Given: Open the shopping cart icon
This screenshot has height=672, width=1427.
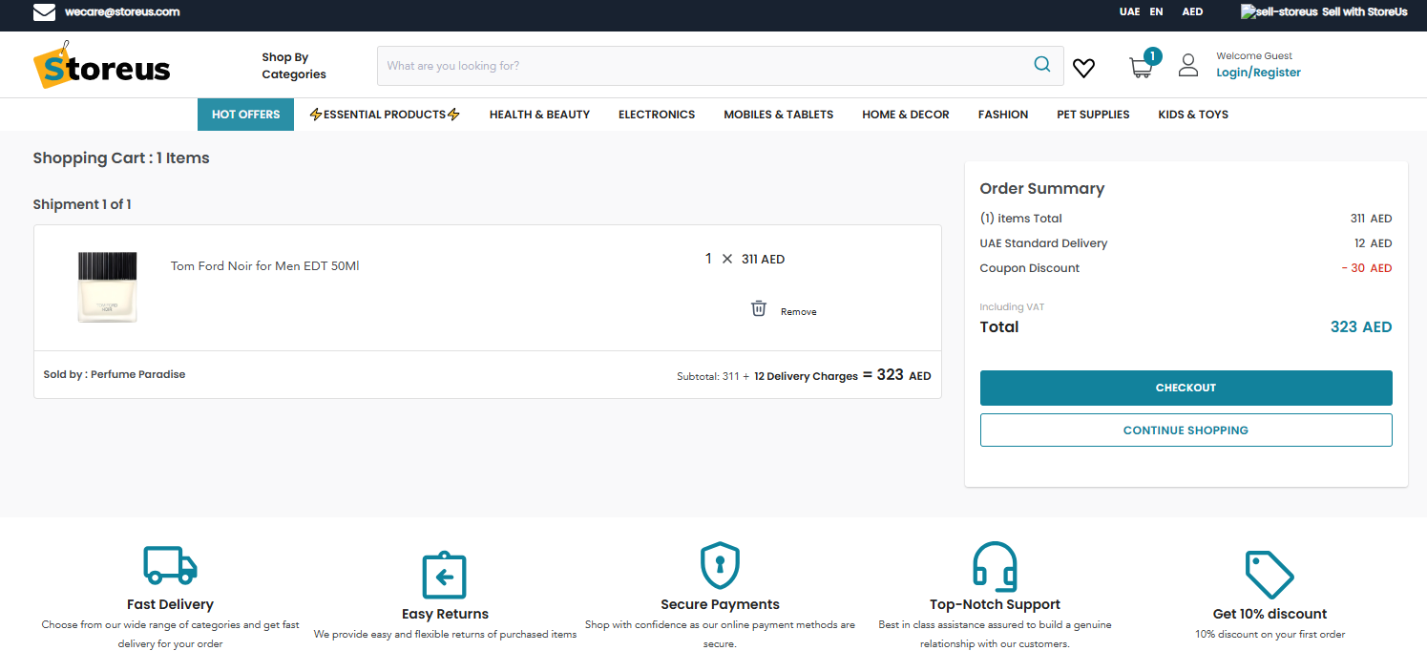Looking at the screenshot, I should pyautogui.click(x=1141, y=67).
